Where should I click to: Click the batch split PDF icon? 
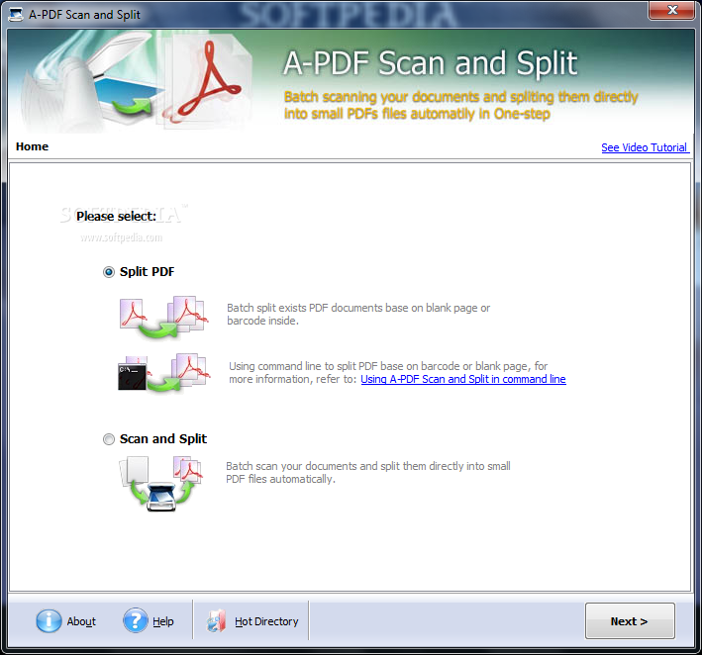point(163,317)
